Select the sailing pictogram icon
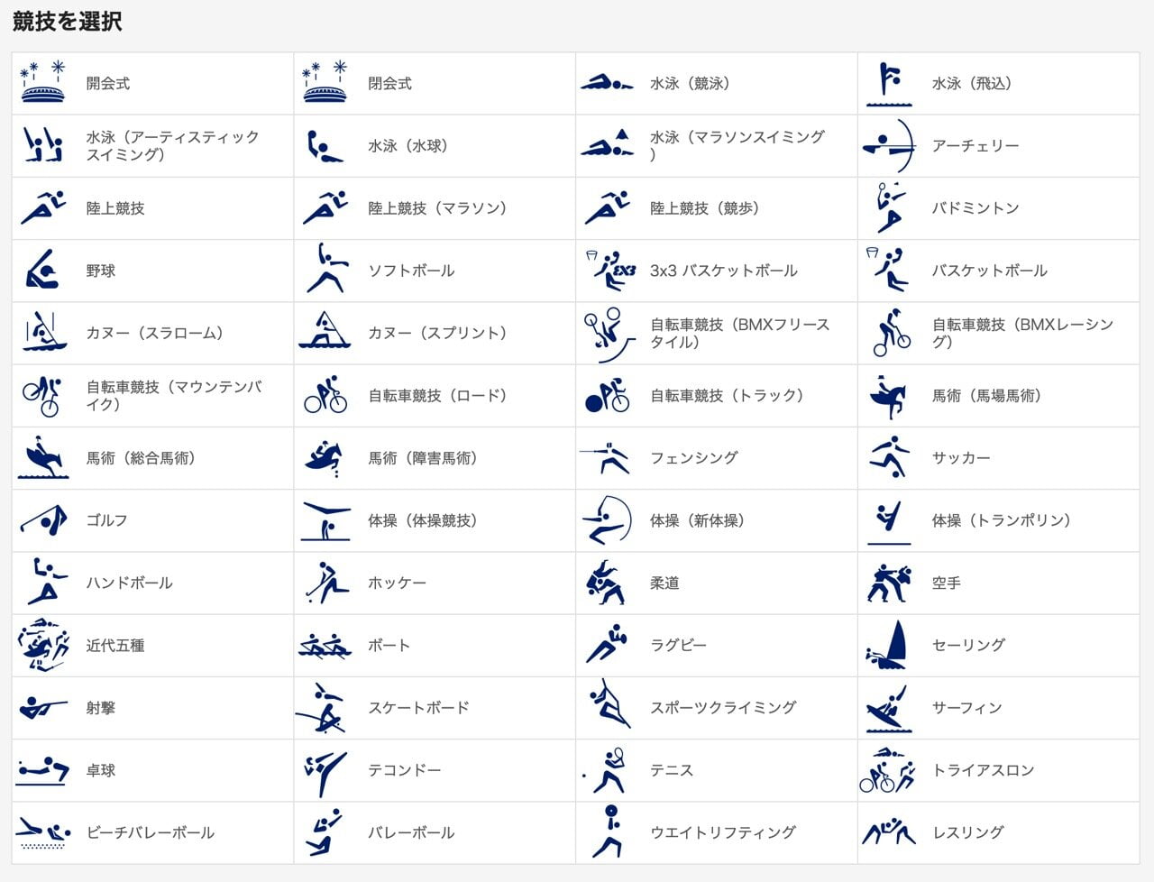 888,646
